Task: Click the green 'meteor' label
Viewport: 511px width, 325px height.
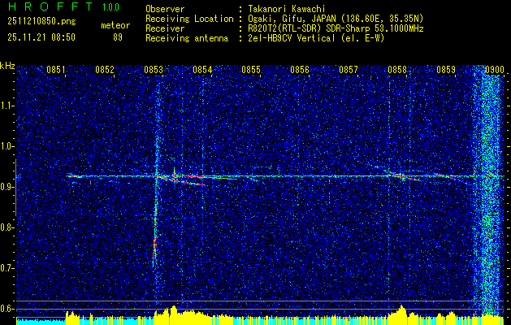Action: tap(115, 25)
